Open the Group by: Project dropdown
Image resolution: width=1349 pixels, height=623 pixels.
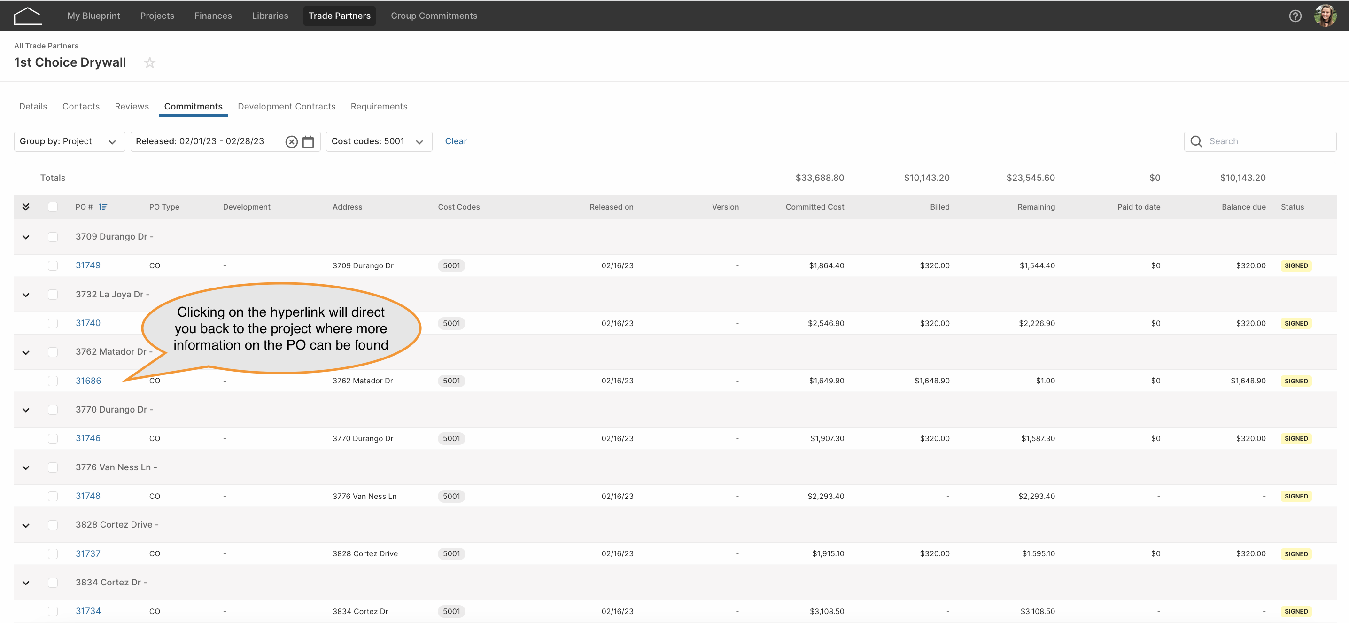tap(70, 141)
